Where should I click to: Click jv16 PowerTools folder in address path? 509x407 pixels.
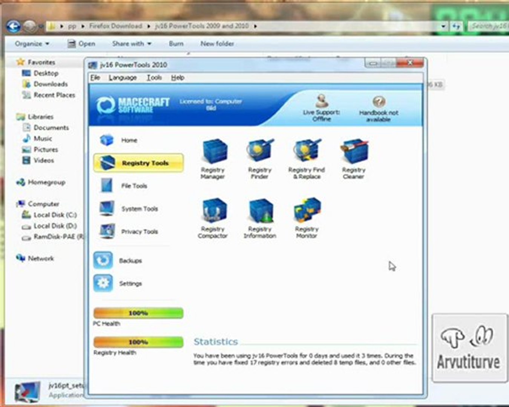(x=202, y=26)
